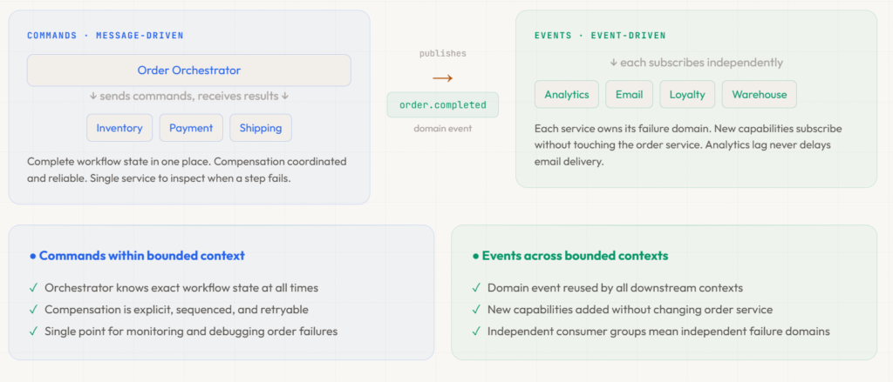This screenshot has height=382, width=893.
Task: Click checkmark beside Domain event reused
Action: click(476, 288)
